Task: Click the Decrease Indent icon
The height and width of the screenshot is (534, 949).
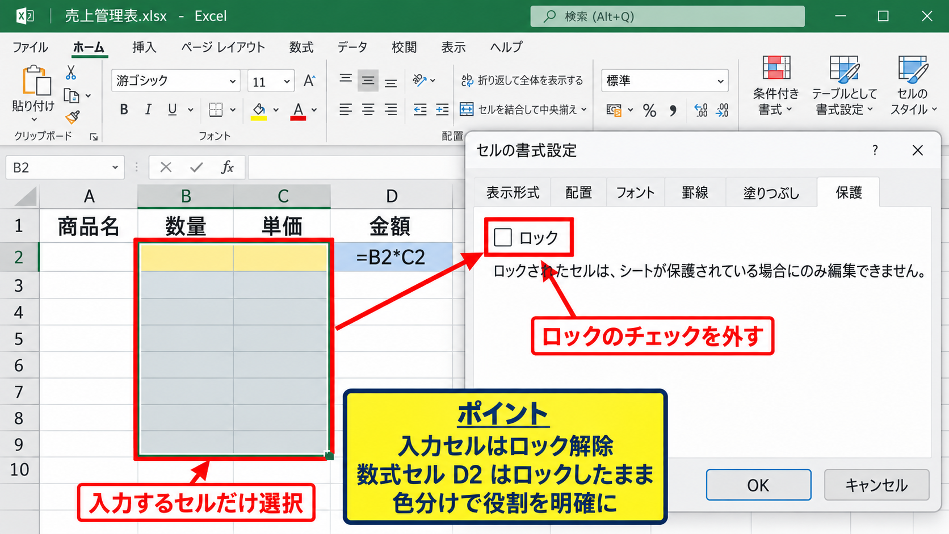Action: 420,110
